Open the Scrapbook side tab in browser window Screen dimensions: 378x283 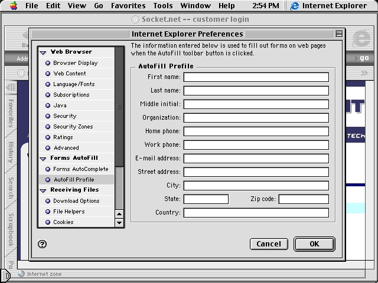[x=11, y=230]
